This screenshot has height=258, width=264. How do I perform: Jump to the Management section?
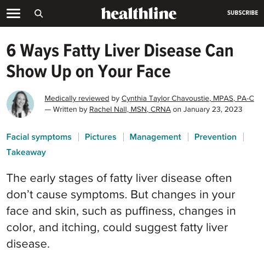coord(155,137)
